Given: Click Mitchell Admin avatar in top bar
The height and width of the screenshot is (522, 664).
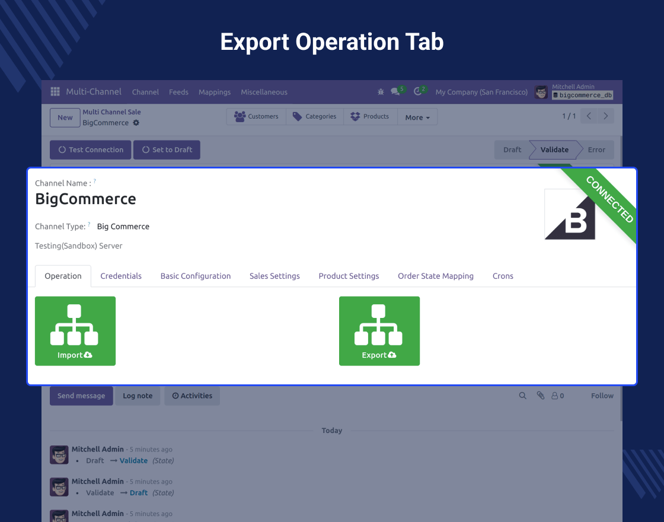Looking at the screenshot, I should tap(541, 92).
